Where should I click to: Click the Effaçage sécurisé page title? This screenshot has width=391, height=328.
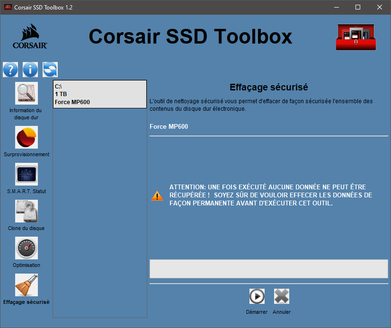(268, 87)
